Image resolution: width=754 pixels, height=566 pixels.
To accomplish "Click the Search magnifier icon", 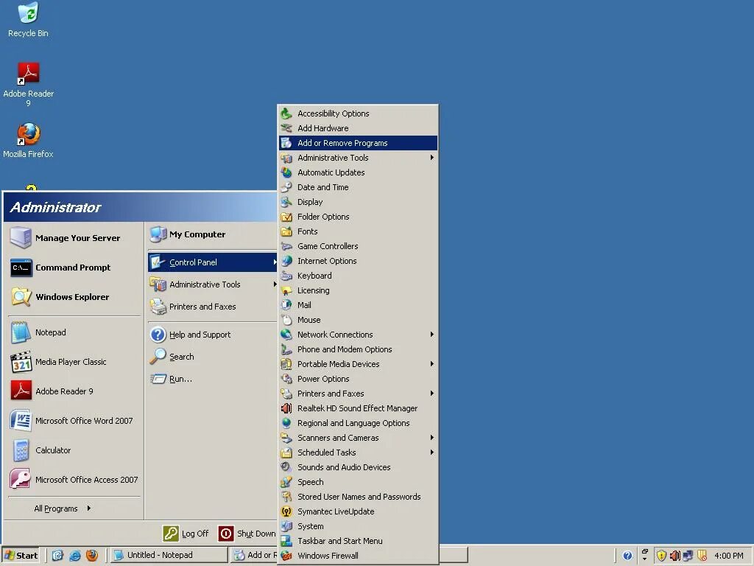I will coord(158,357).
